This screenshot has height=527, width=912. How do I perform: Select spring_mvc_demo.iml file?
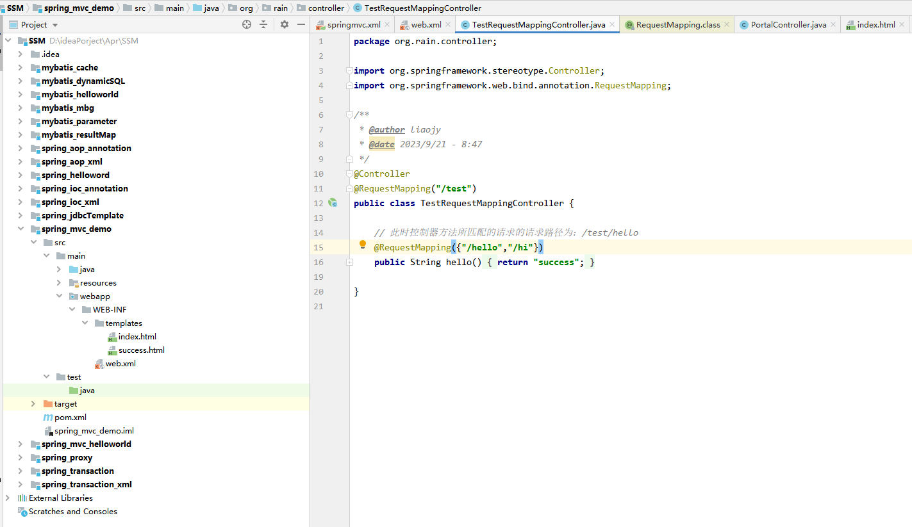(x=94, y=430)
